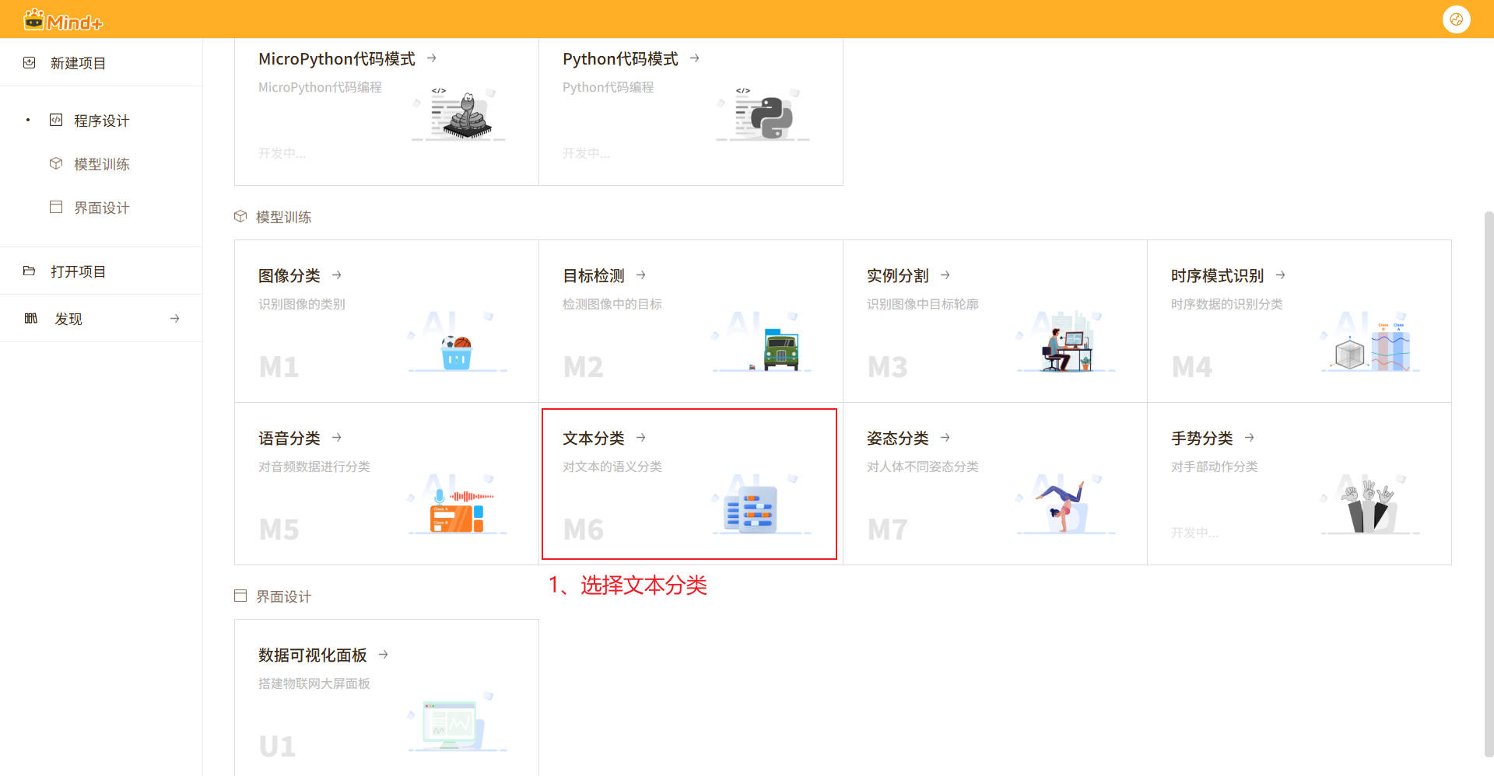Click the 实例分割 person at desk illustration
Screen dimensions: 1494x776
(x=1066, y=342)
